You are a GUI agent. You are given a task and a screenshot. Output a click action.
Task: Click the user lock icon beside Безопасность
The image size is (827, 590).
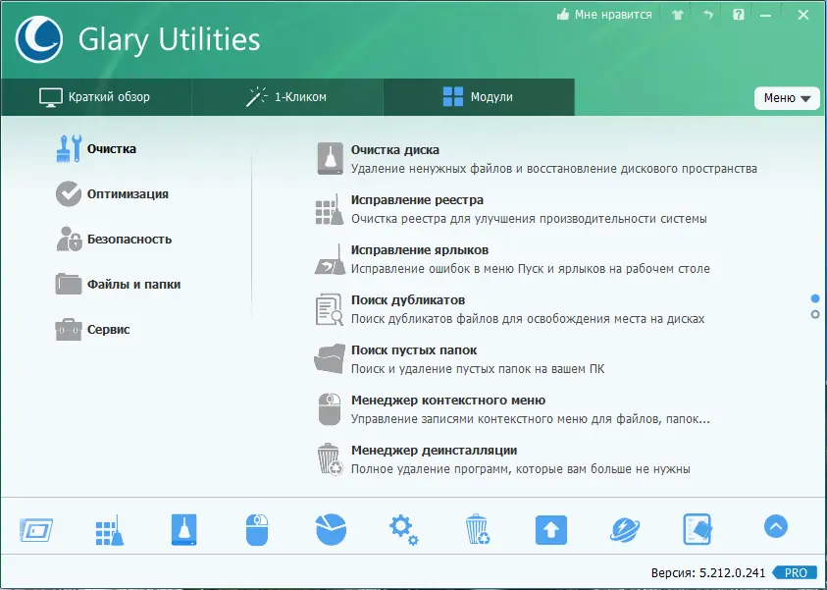click(x=69, y=239)
